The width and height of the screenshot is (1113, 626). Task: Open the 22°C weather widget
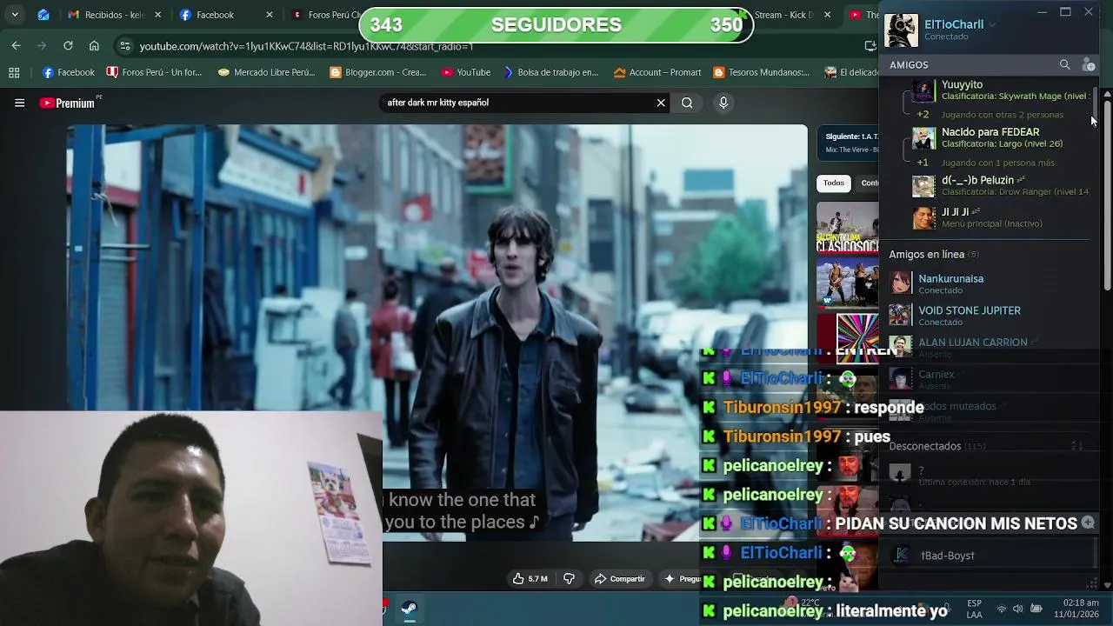[802, 603]
